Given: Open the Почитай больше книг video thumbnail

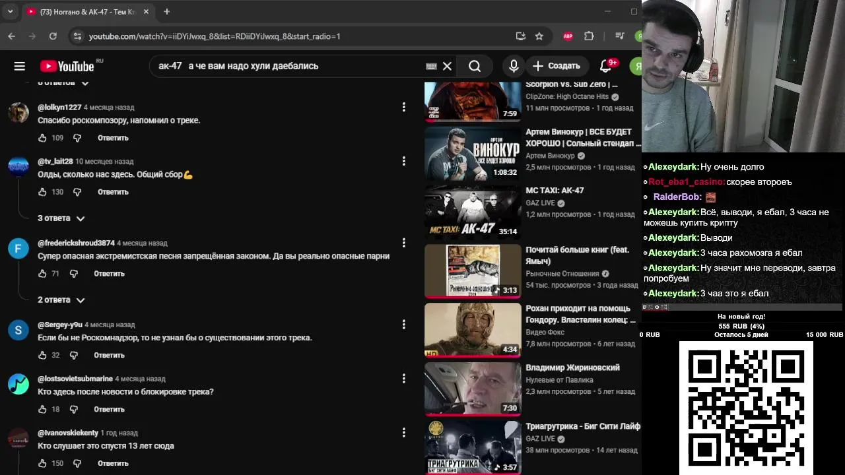Looking at the screenshot, I should 473,271.
